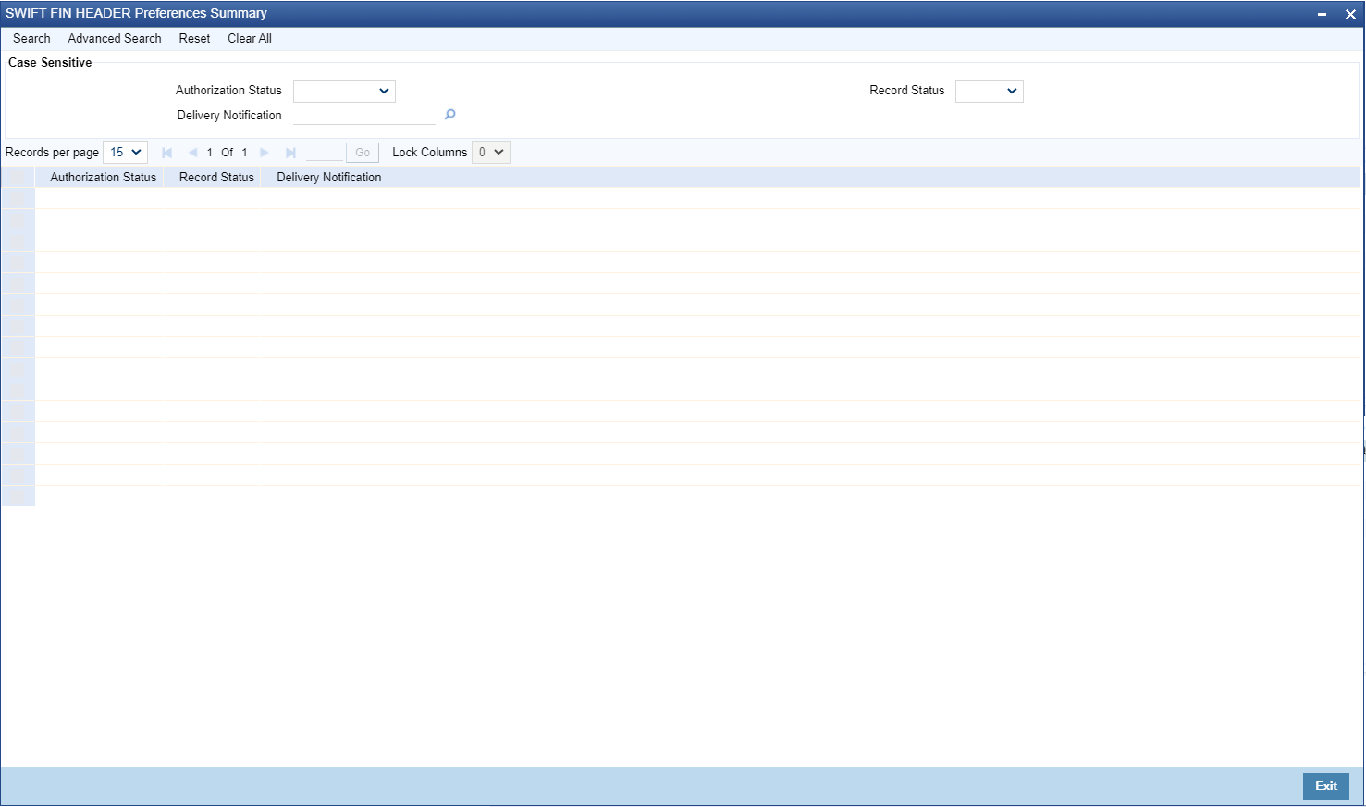The image size is (1366, 807).
Task: Open the Record Status dropdown
Action: [990, 91]
